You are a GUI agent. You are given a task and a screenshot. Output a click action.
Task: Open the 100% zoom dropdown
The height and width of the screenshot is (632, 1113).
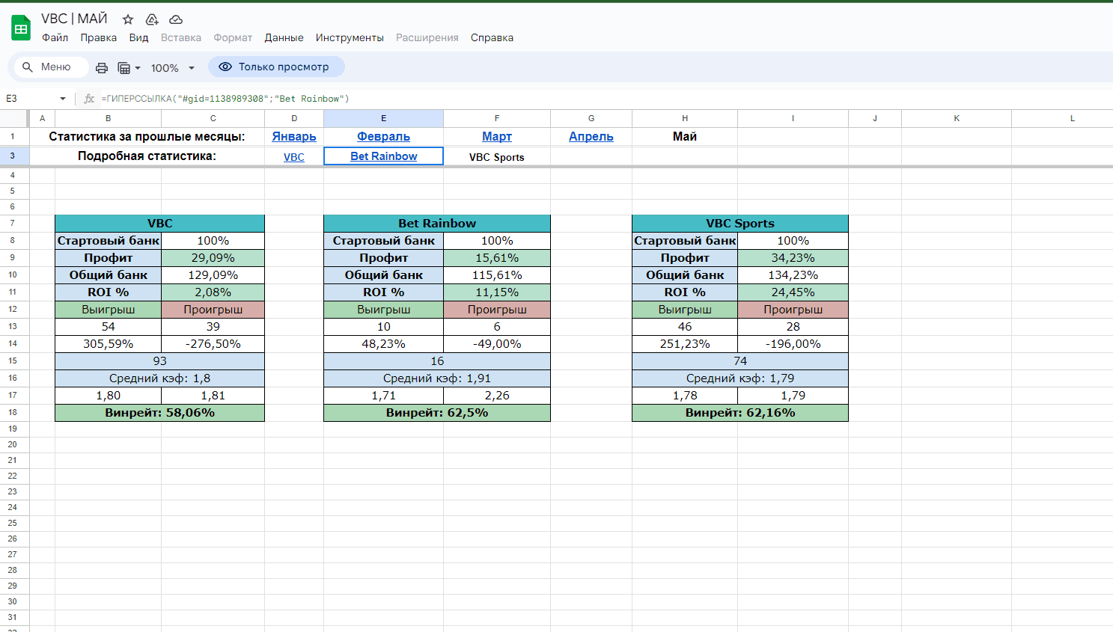coord(173,68)
